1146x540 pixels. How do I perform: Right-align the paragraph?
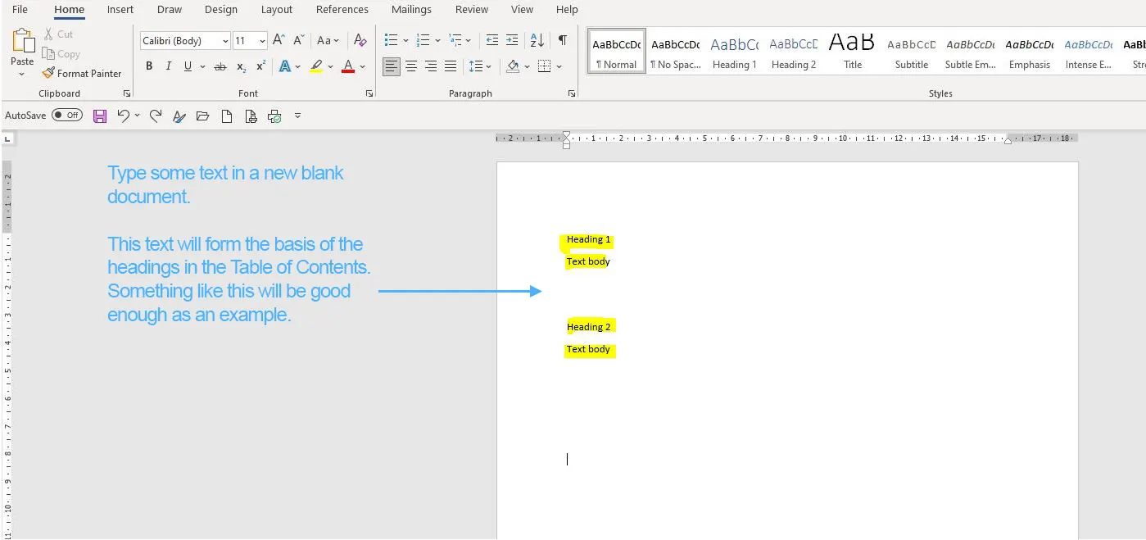pos(431,66)
